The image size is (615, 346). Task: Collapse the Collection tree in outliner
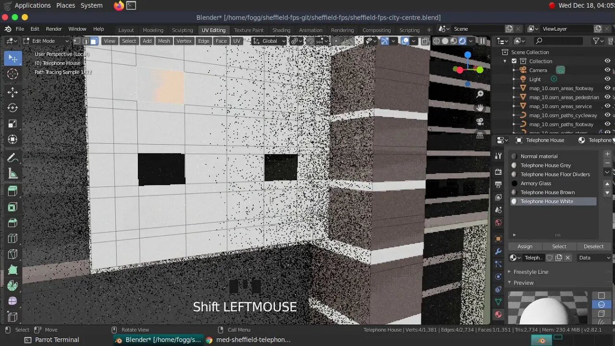(x=504, y=61)
